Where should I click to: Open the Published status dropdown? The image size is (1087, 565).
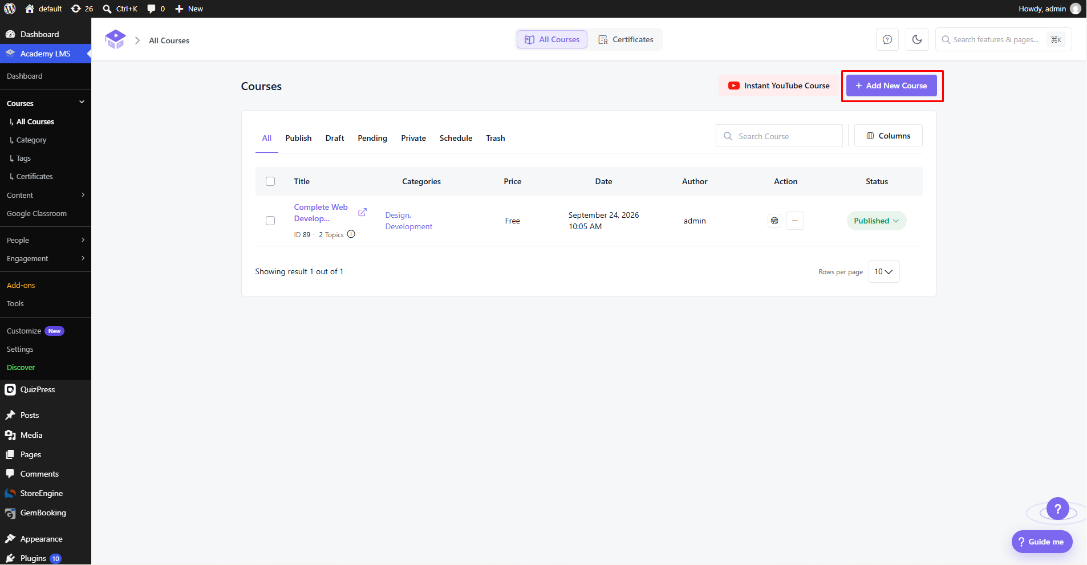(x=877, y=221)
